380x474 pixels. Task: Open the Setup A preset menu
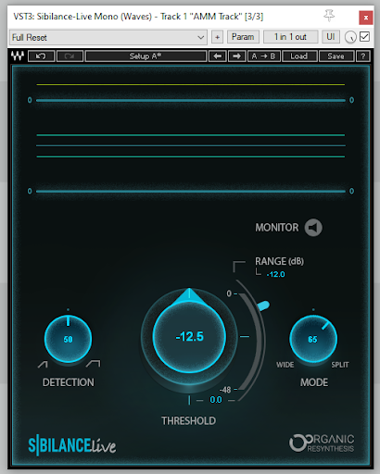[146, 56]
